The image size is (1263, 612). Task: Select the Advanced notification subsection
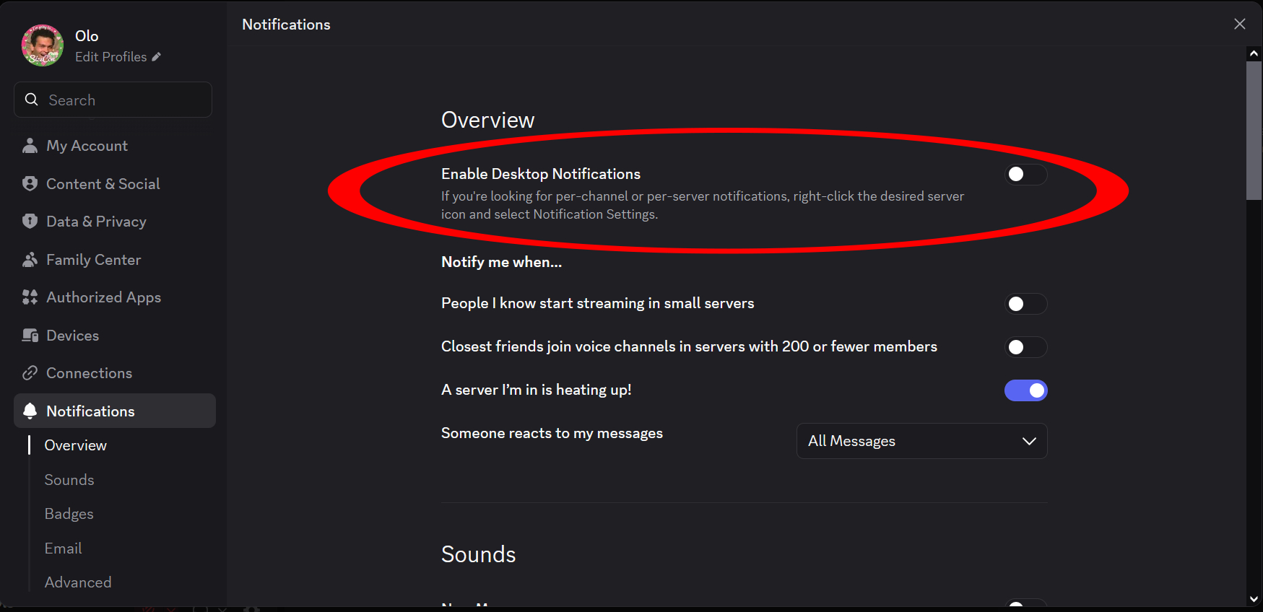78,582
